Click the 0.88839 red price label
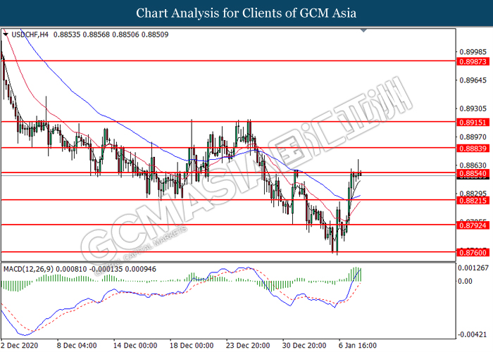The height and width of the screenshot is (352, 493). [473, 149]
